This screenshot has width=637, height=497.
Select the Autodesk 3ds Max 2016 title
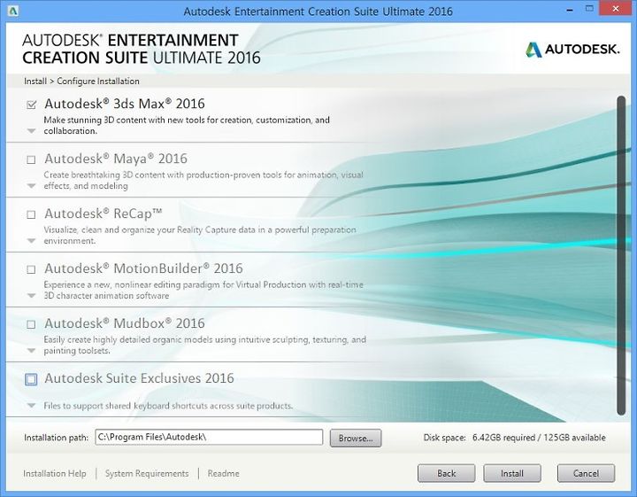pyautogui.click(x=125, y=104)
